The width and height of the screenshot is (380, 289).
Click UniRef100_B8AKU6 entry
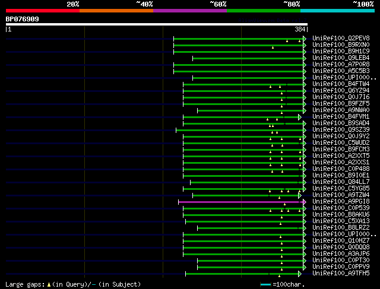pos(341,215)
